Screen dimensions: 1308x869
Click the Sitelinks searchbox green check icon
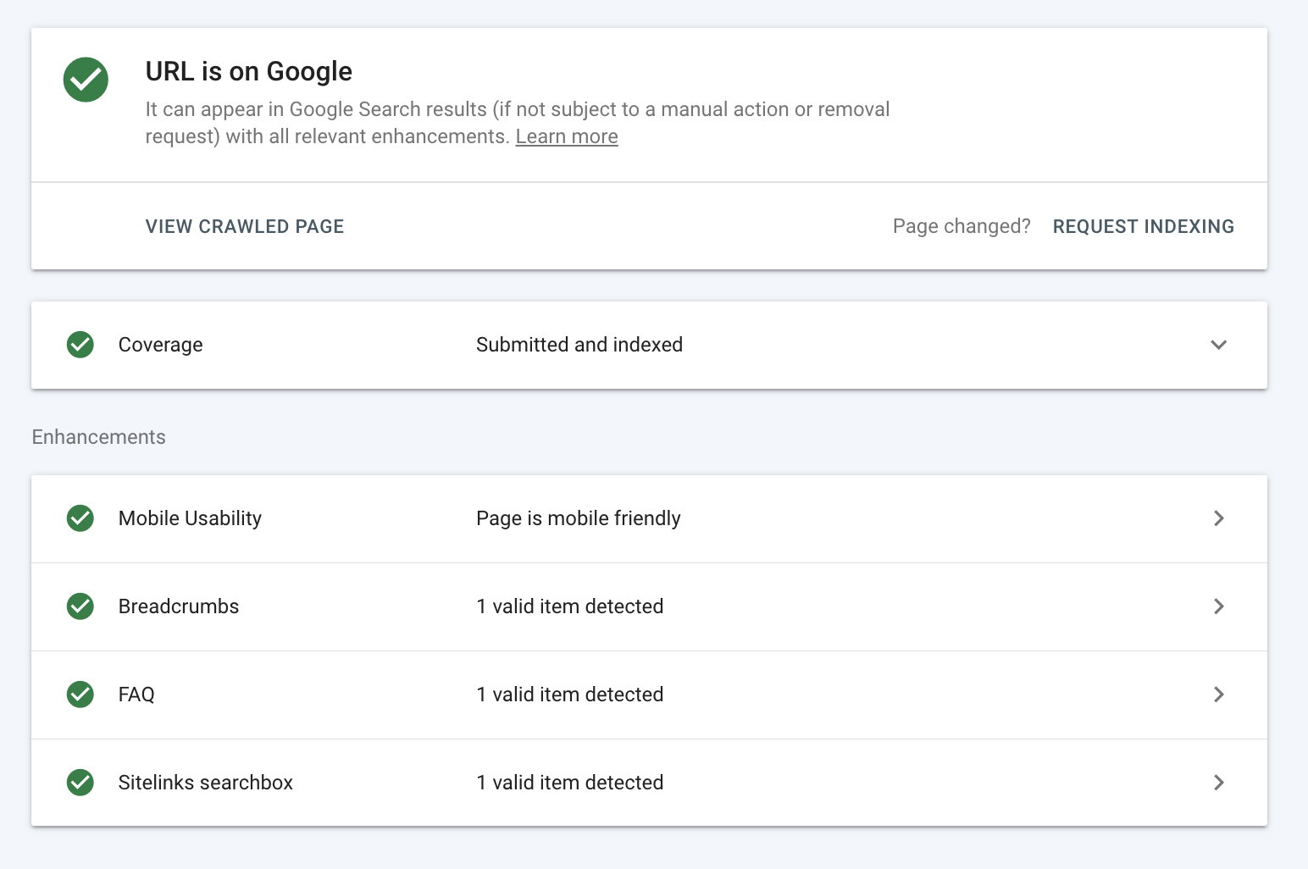pyautogui.click(x=80, y=783)
